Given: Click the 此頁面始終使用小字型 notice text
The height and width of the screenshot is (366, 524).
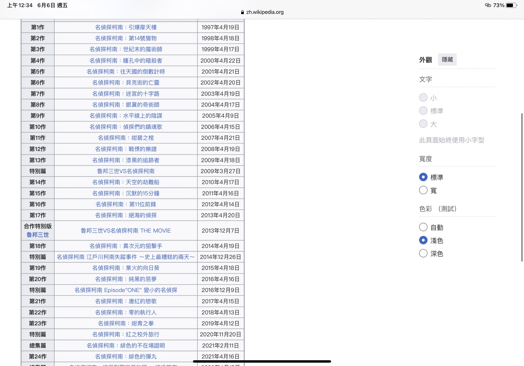Looking at the screenshot, I should pos(451,140).
